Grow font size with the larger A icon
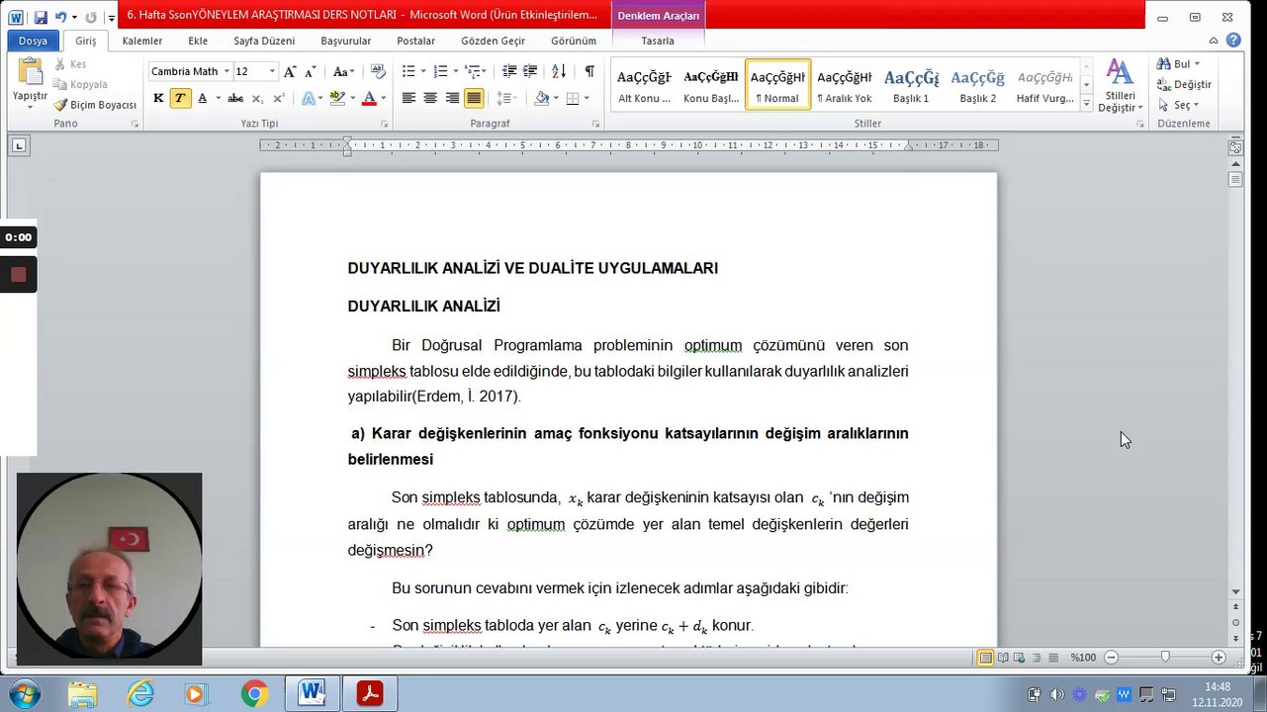Screen dimensions: 1267x712 [x=290, y=71]
